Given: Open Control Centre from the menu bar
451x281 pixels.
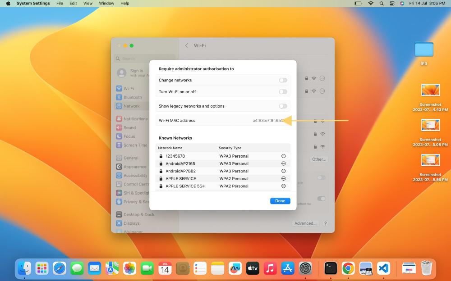Looking at the screenshot, I should pos(392,3).
